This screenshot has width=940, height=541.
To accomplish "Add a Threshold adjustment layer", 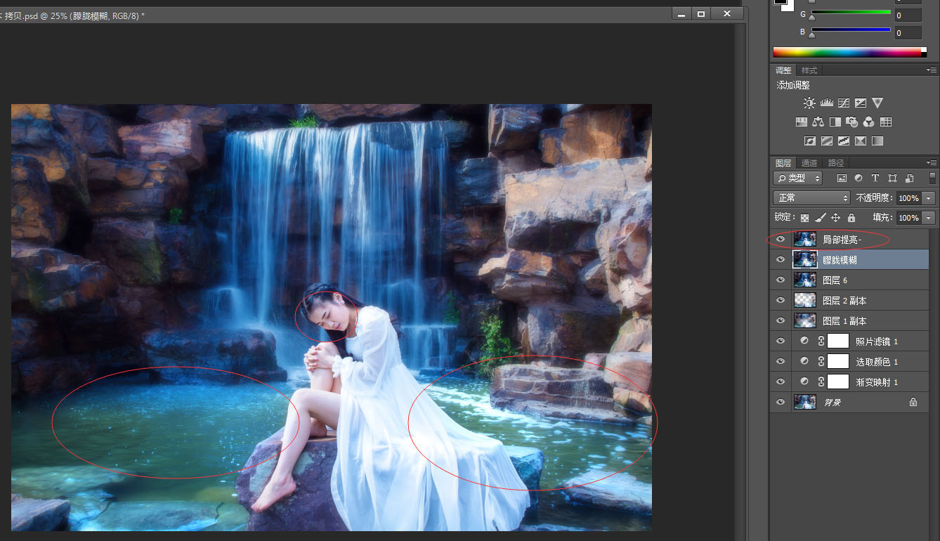I will (844, 141).
